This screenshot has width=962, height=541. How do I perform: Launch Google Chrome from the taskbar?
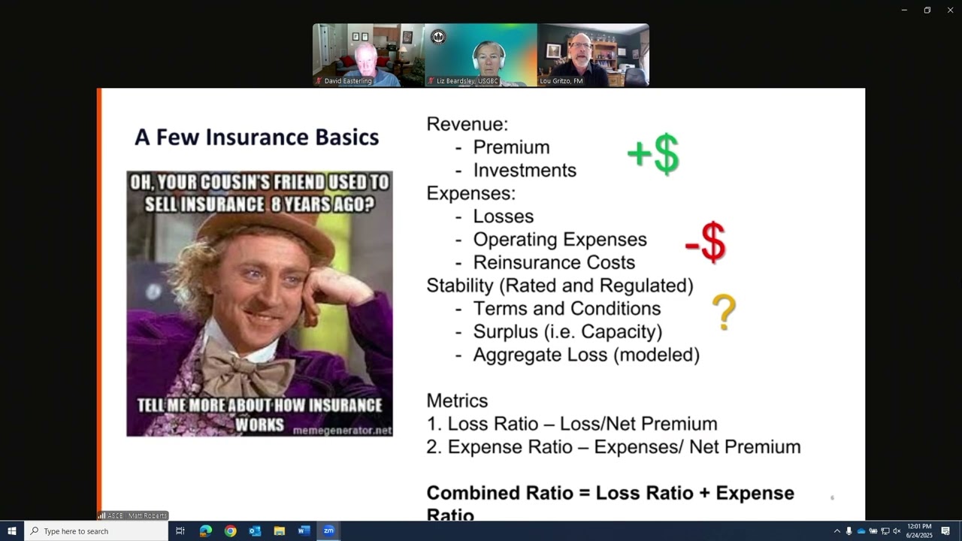coord(230,531)
